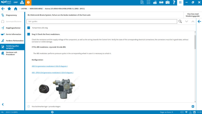Open Fordons-/farkostsdata in sidebar

[12, 41]
